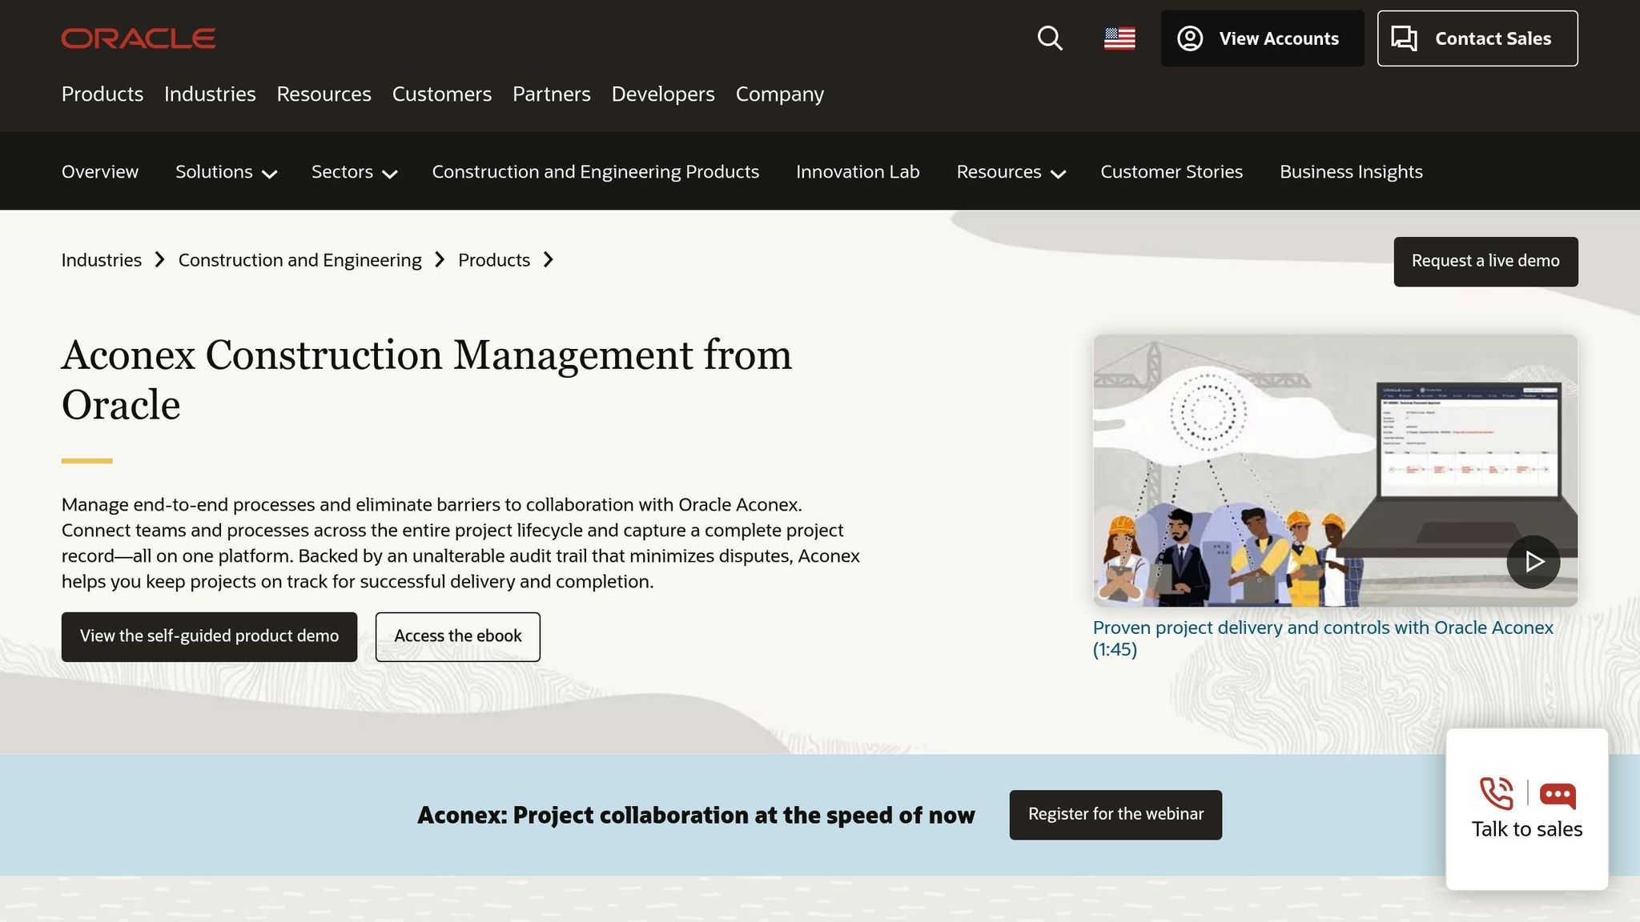View the self-guided product demo
The image size is (1640, 922).
coord(209,637)
